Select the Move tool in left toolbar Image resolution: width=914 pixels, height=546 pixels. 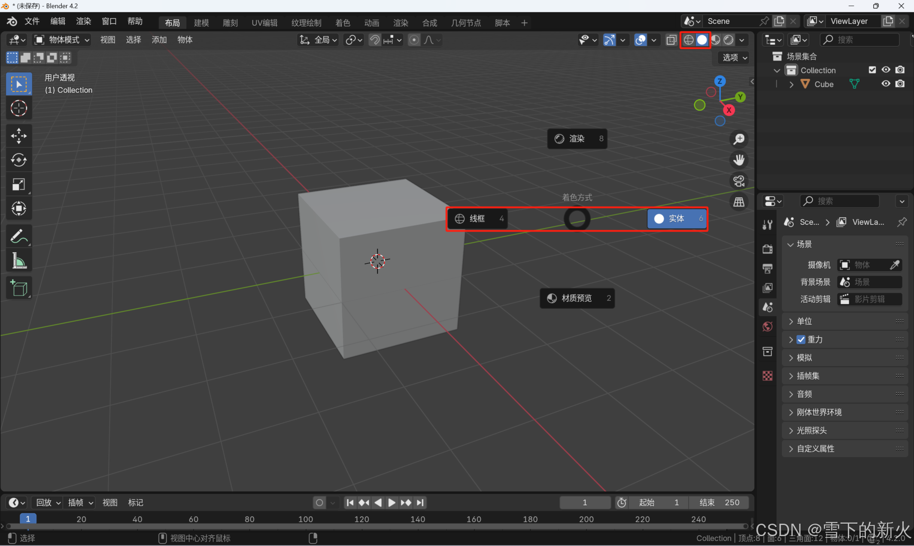point(18,136)
